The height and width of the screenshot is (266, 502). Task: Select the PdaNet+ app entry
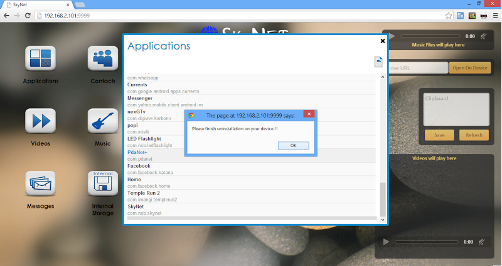[x=252, y=155]
